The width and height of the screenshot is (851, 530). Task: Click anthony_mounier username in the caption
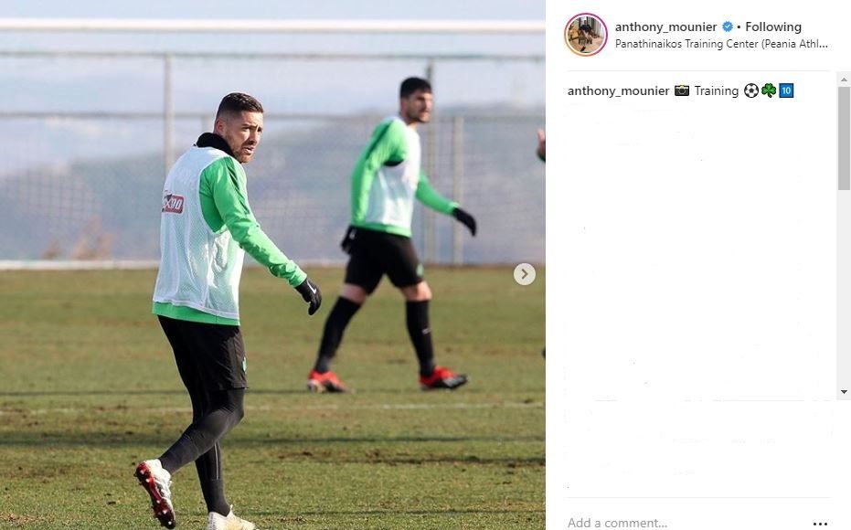[618, 91]
